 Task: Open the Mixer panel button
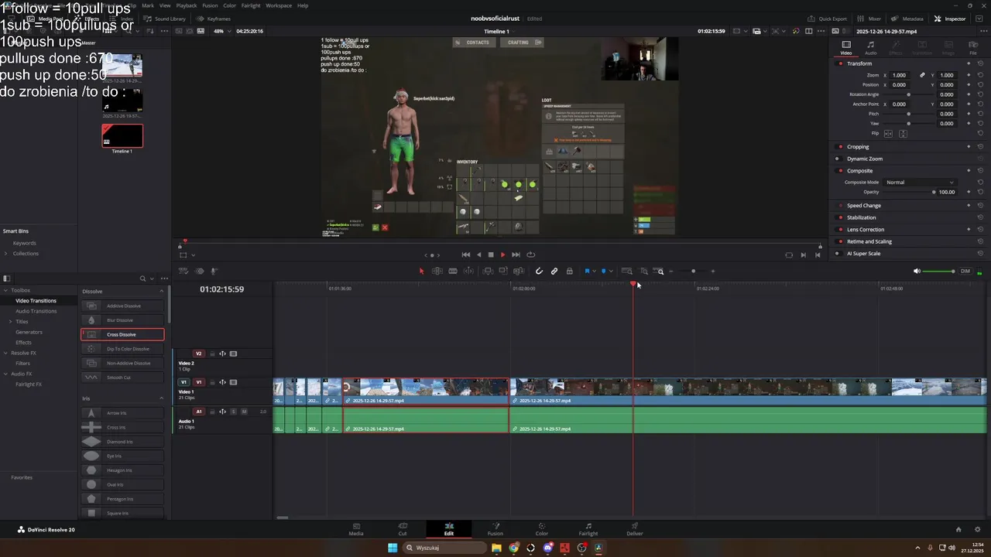[869, 19]
